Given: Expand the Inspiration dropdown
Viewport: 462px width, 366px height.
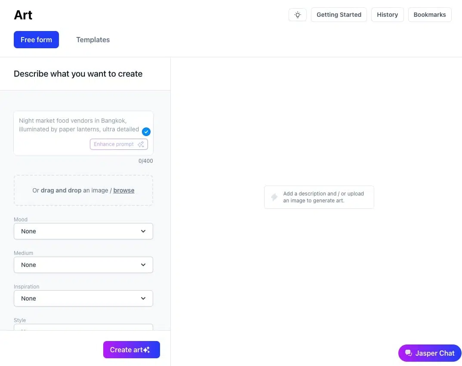Looking at the screenshot, I should pos(83,298).
